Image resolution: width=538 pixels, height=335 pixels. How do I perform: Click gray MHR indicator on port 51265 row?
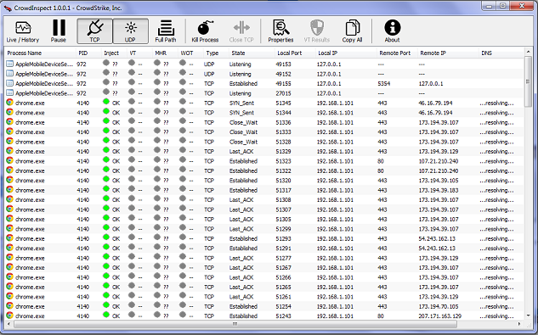(x=157, y=286)
